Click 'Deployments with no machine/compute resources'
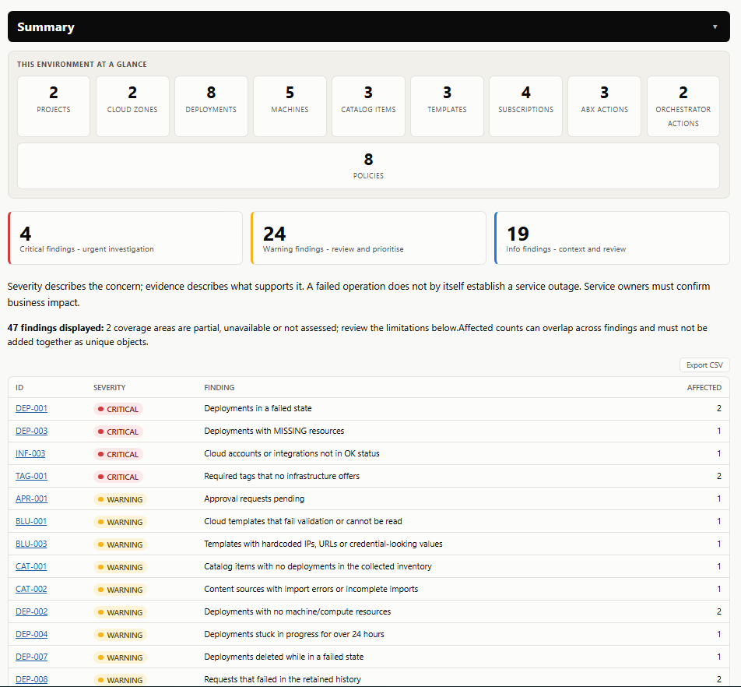The height and width of the screenshot is (687, 741). point(297,611)
